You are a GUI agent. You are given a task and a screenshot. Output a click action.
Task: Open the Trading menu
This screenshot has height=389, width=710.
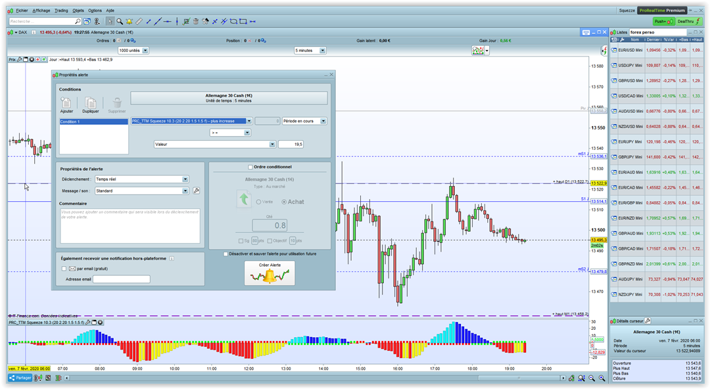click(61, 11)
